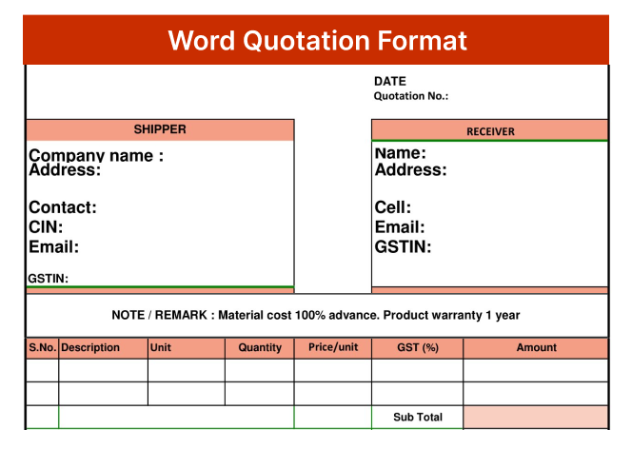Click the Sub Total label
Image resolution: width=632 pixels, height=449 pixels.
point(418,418)
